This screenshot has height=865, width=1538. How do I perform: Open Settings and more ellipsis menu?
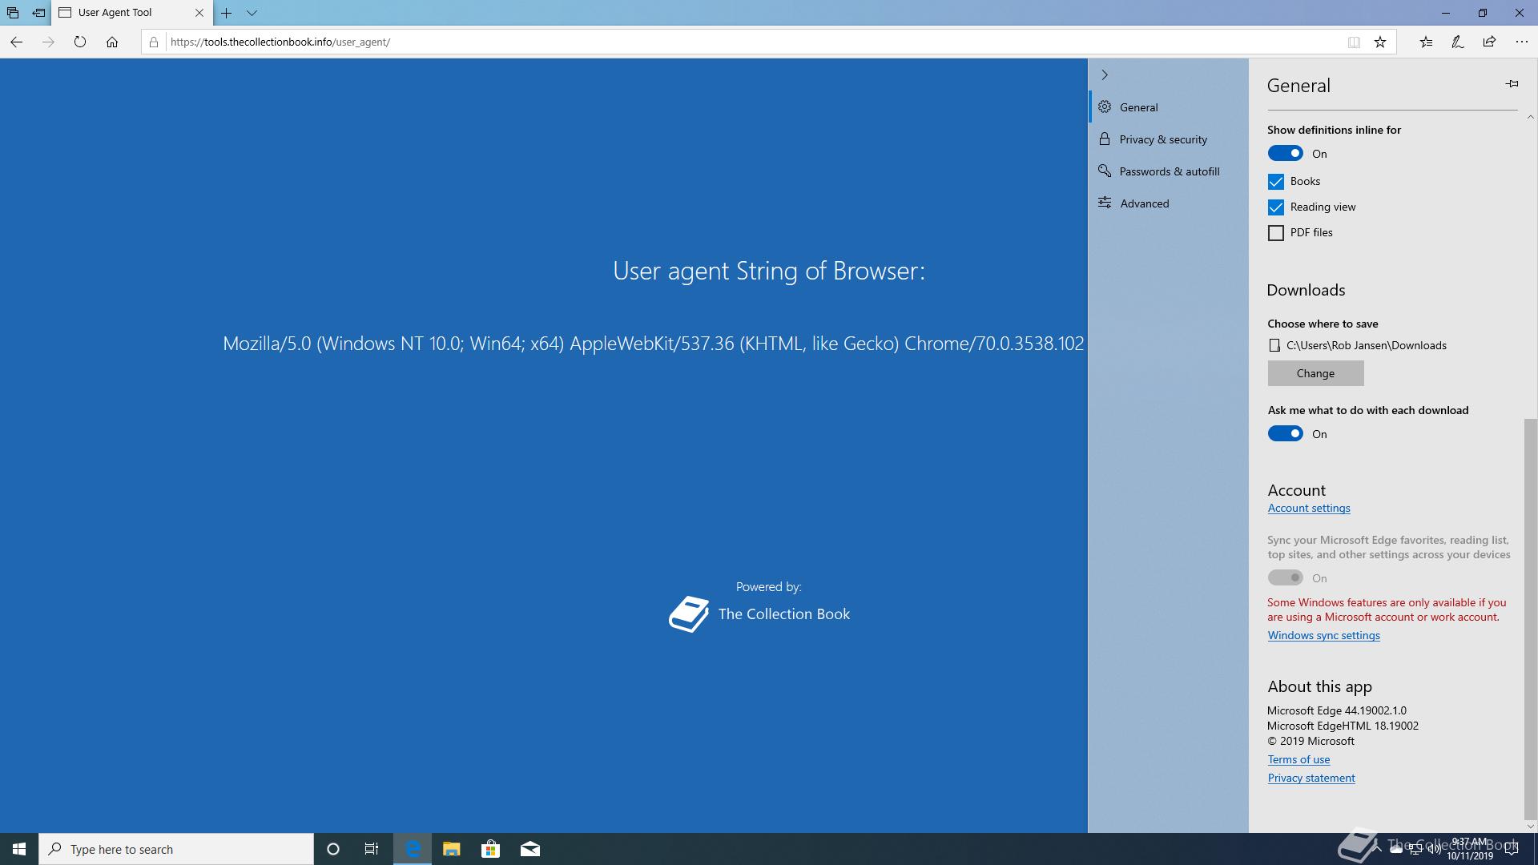(1521, 42)
